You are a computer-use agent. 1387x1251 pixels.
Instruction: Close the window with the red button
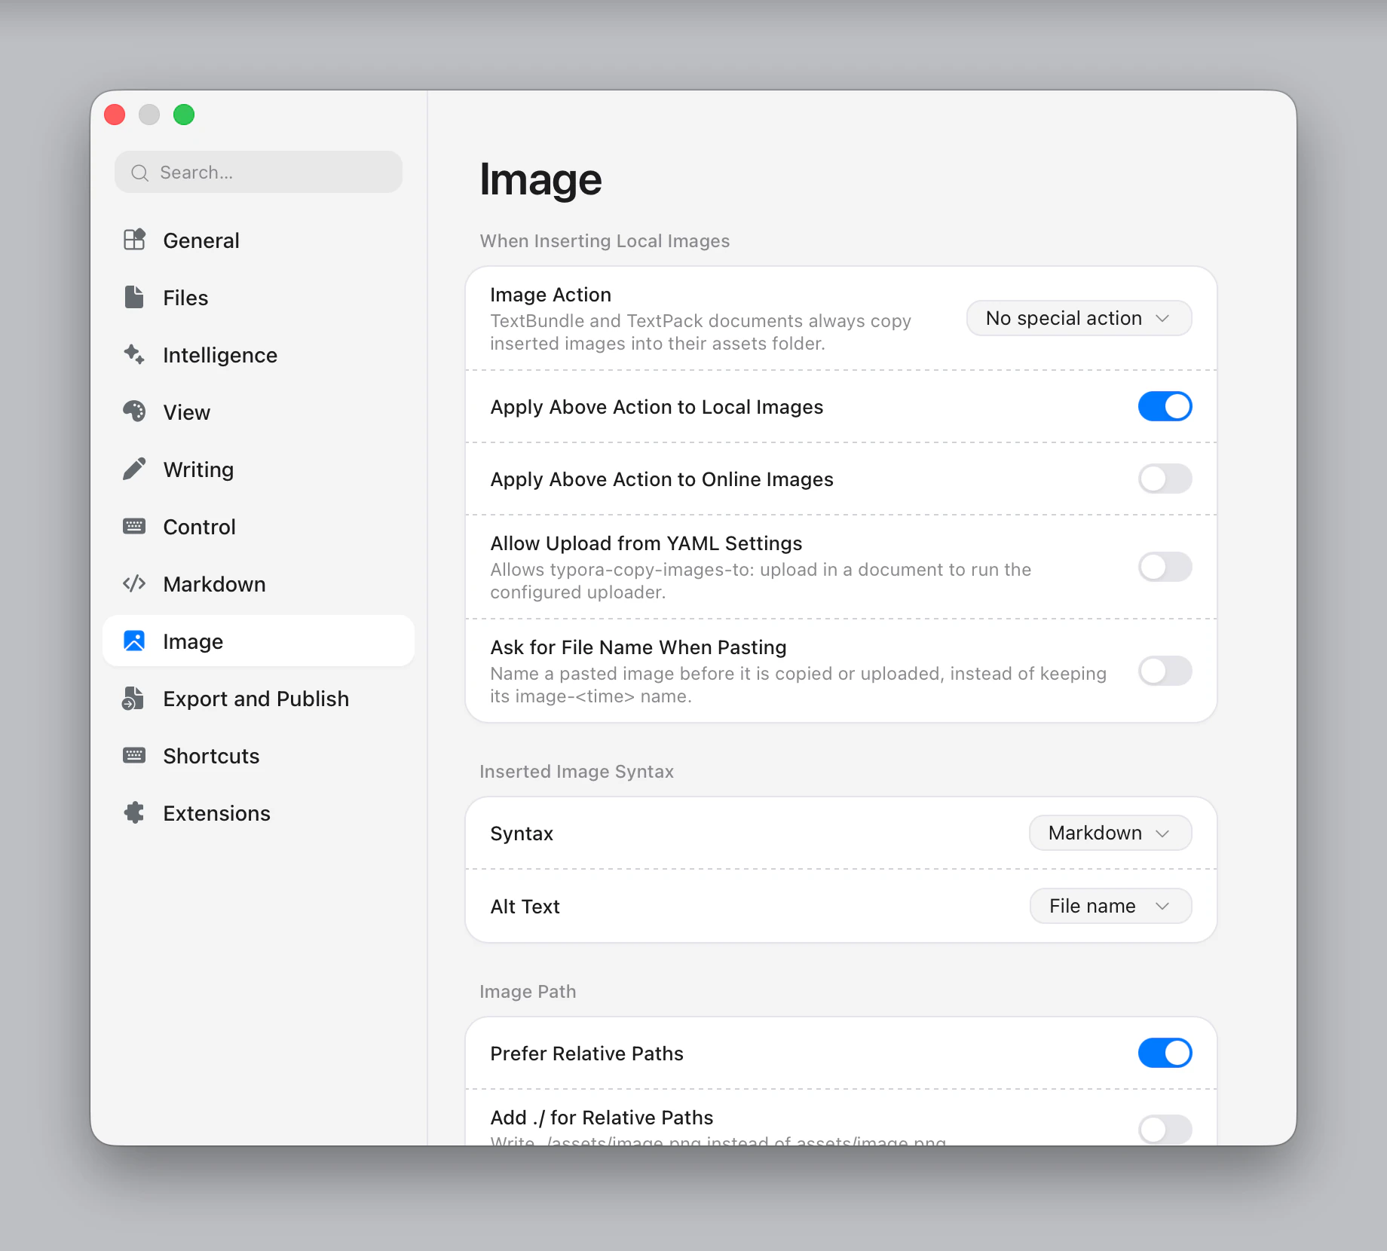(115, 115)
